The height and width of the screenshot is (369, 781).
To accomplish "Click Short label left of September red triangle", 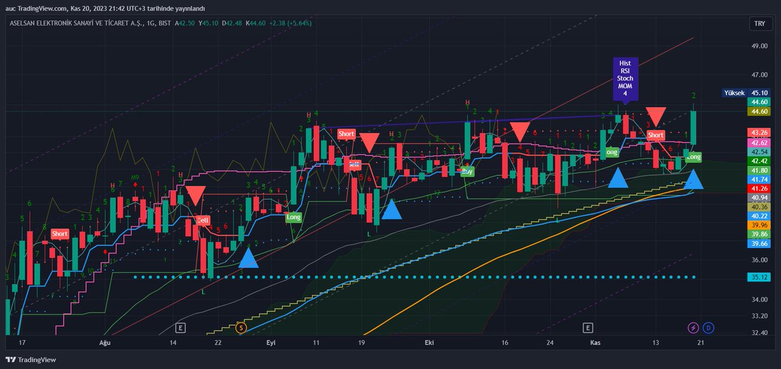I will coord(346,134).
